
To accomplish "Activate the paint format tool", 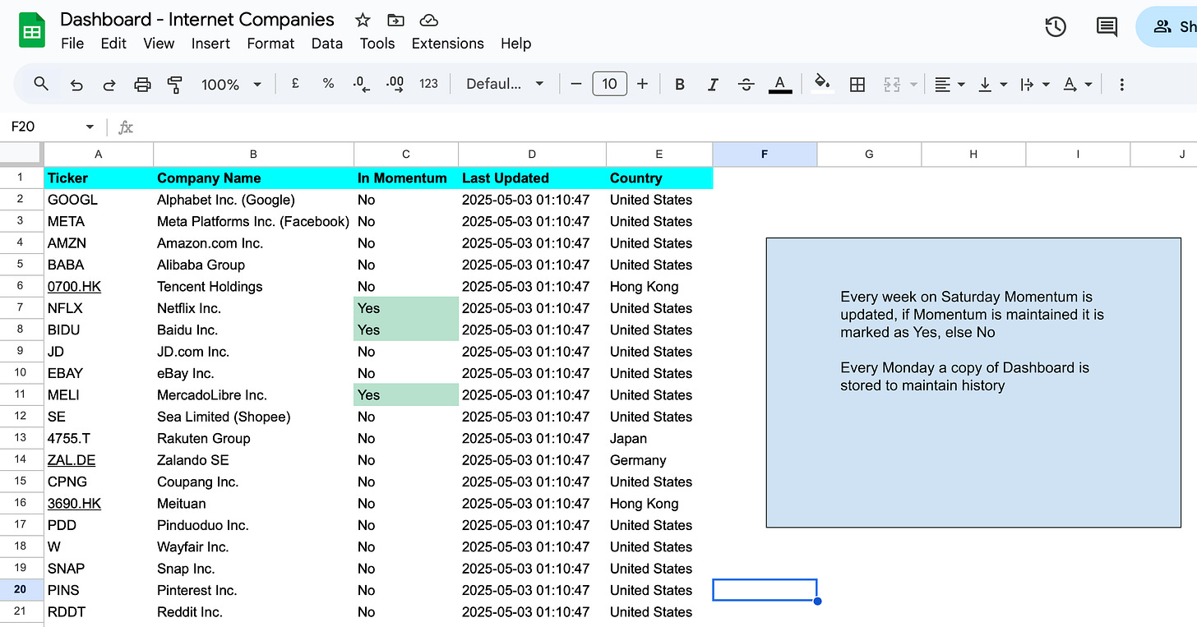I will point(174,84).
